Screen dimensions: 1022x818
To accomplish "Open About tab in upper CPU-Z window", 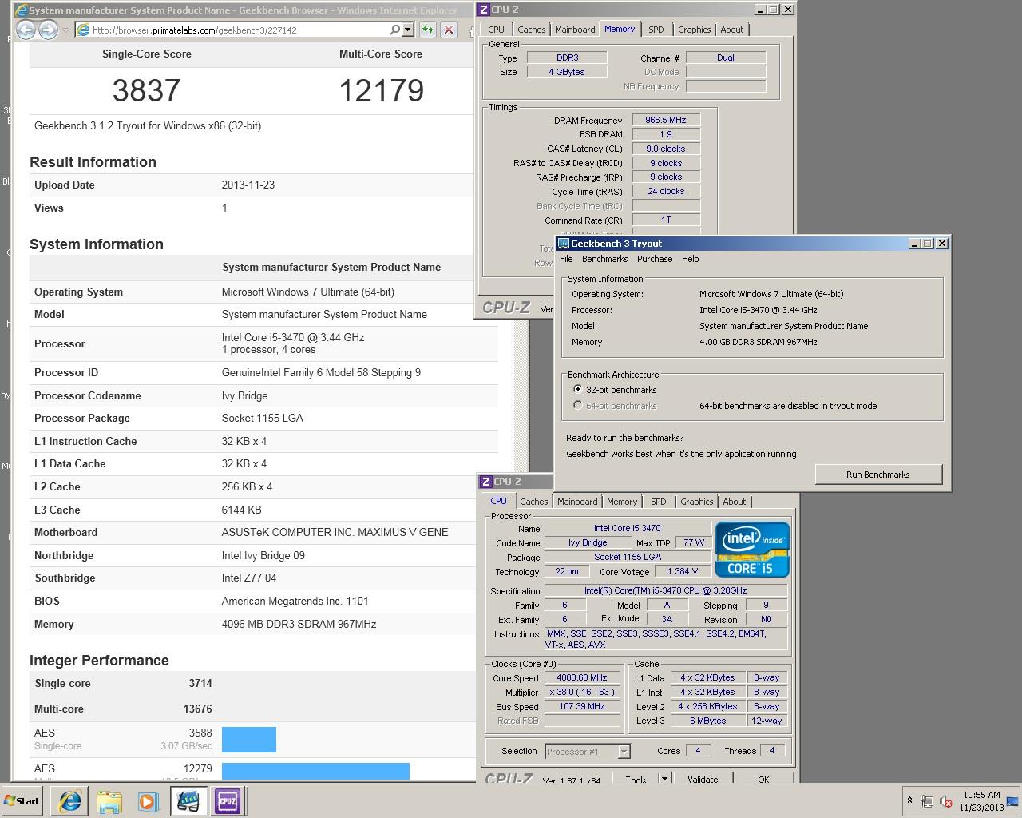I will coord(731,30).
